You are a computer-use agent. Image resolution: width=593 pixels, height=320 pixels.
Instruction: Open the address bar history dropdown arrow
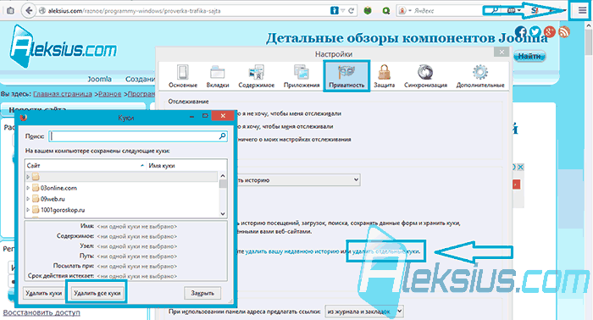[x=343, y=10]
